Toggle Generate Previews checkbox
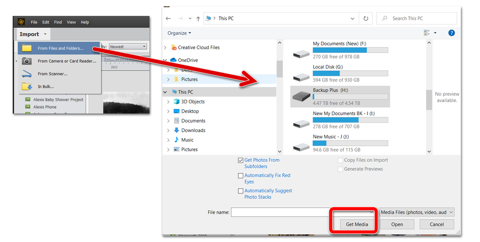480x242 pixels. [340, 169]
